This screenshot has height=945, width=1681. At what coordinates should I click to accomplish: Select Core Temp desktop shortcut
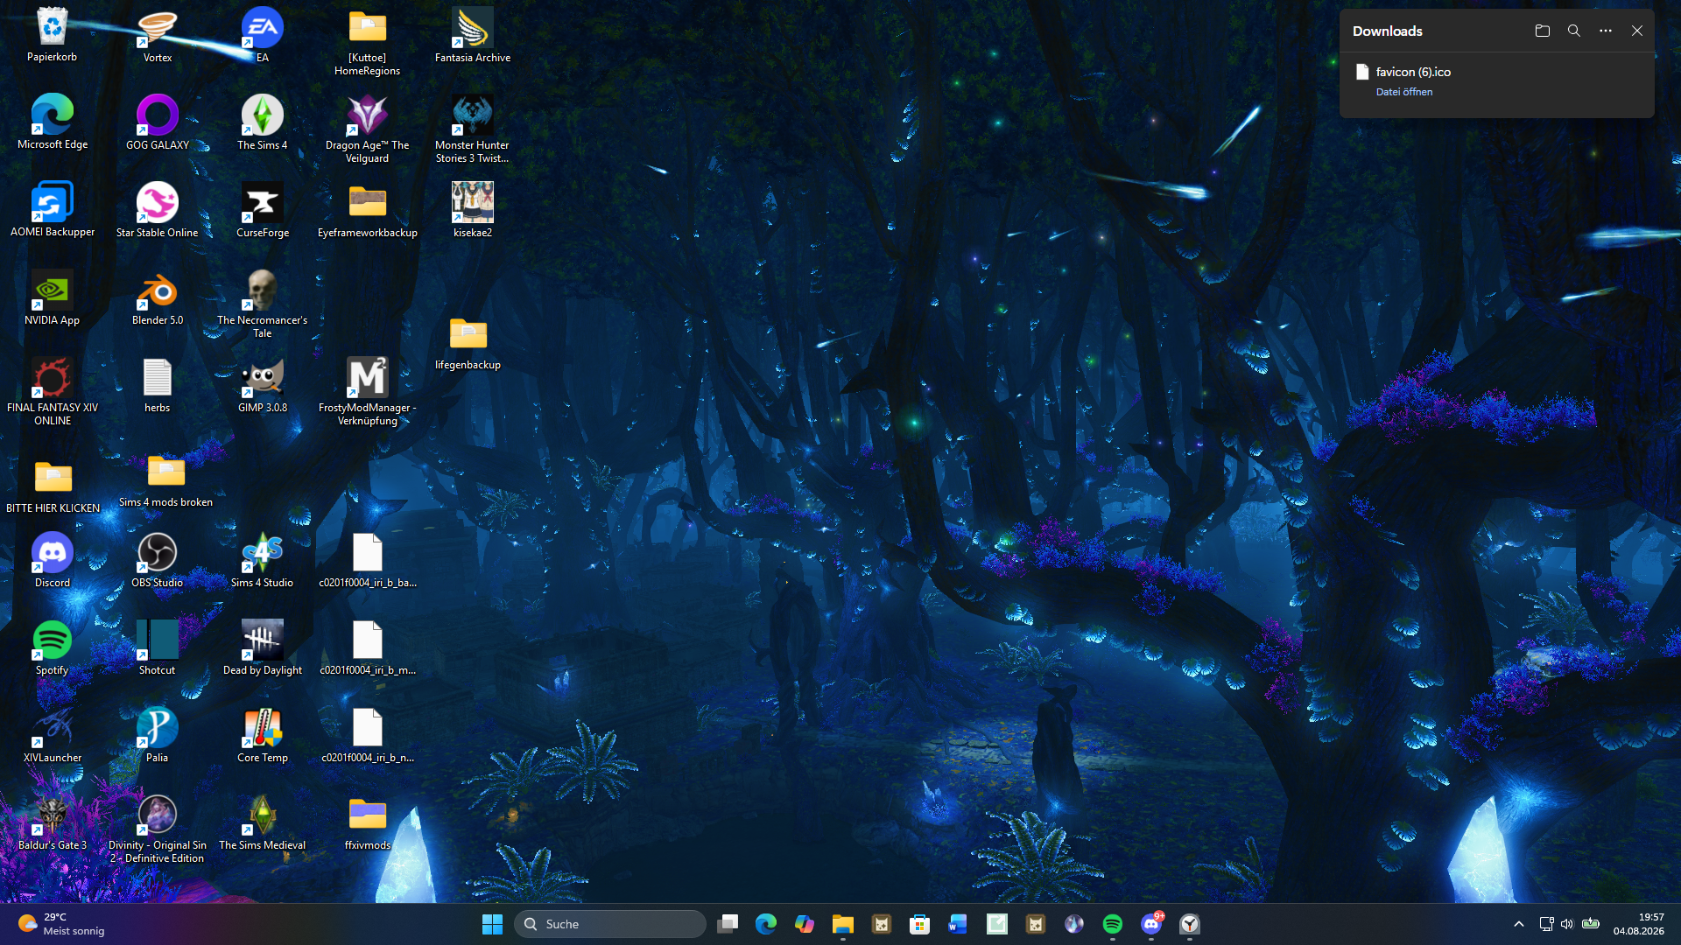263,735
